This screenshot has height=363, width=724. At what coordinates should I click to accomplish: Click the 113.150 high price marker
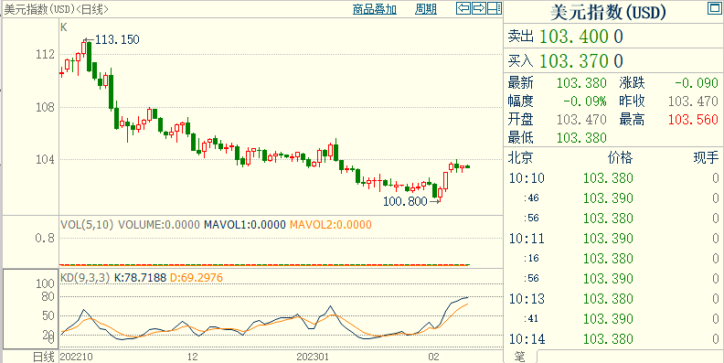[117, 39]
